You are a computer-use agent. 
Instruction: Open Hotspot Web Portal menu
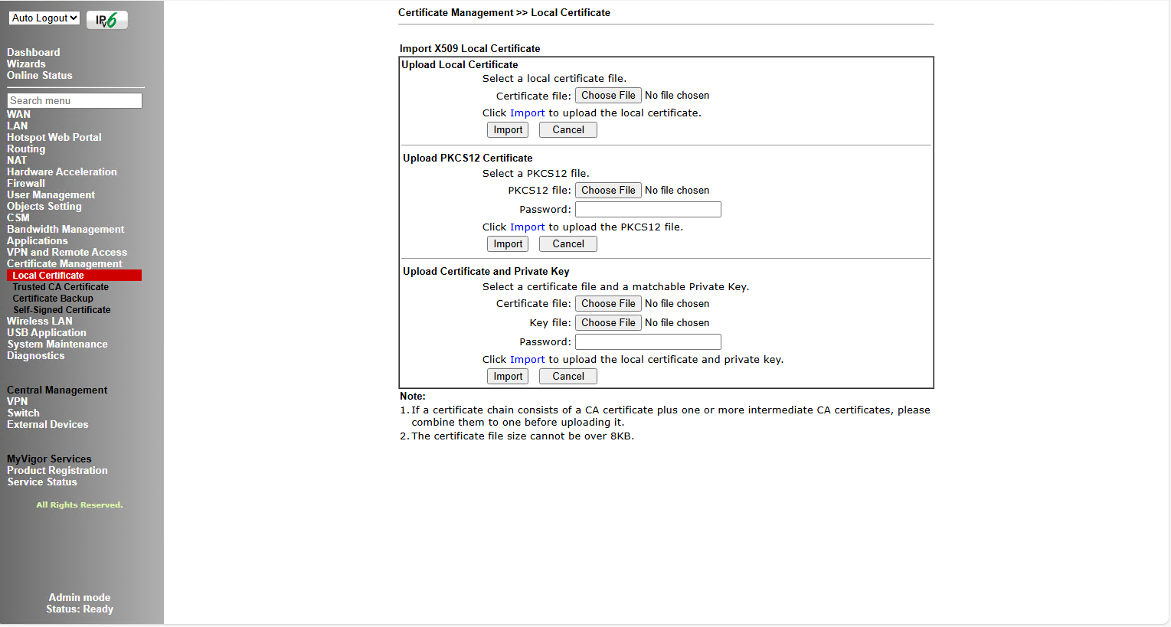(54, 137)
